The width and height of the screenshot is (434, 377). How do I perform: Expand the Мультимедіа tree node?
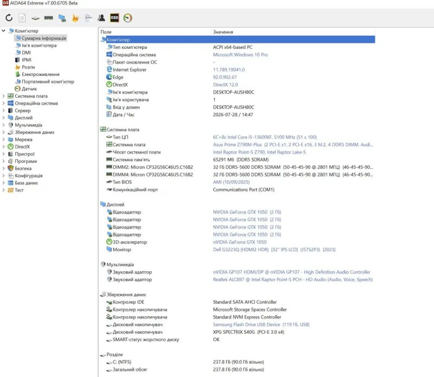(x=4, y=125)
